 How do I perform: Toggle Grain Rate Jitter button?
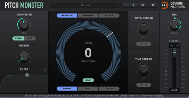pyautogui.click(x=18, y=38)
